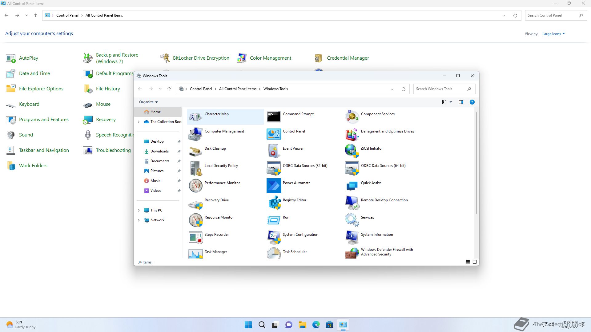Open the Performance Monitor icon
The width and height of the screenshot is (591, 332).
tap(195, 186)
